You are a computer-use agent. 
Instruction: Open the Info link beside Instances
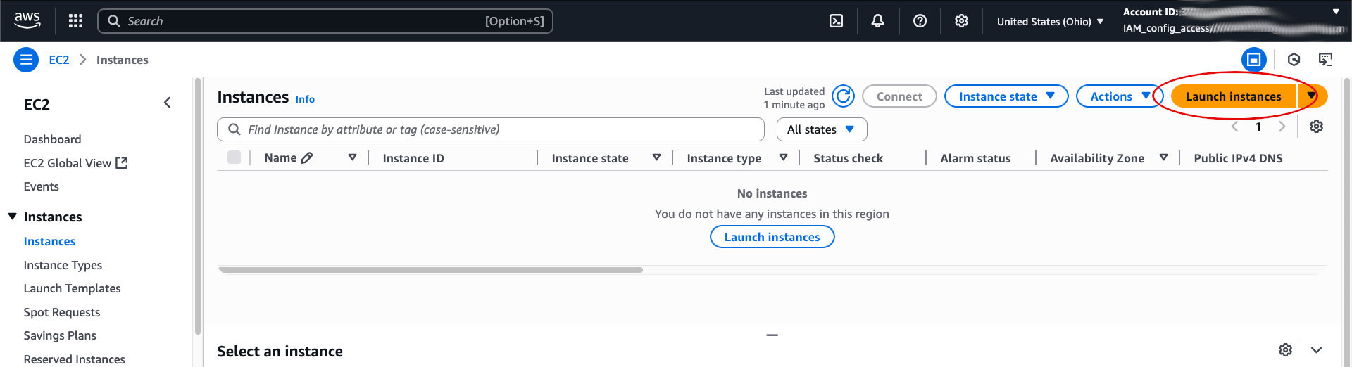(305, 99)
